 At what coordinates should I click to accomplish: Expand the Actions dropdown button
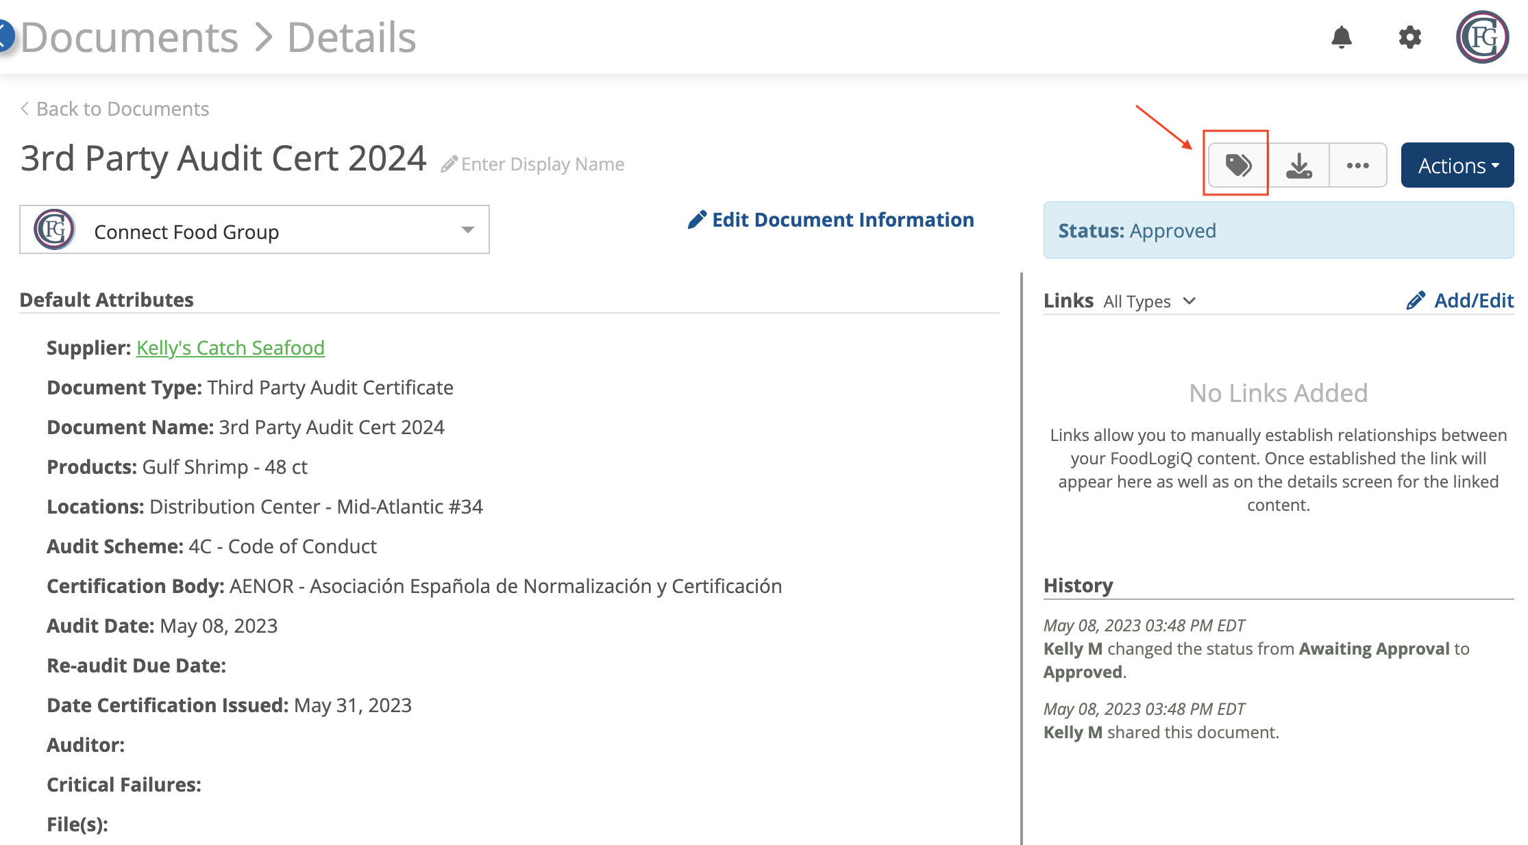(1457, 165)
